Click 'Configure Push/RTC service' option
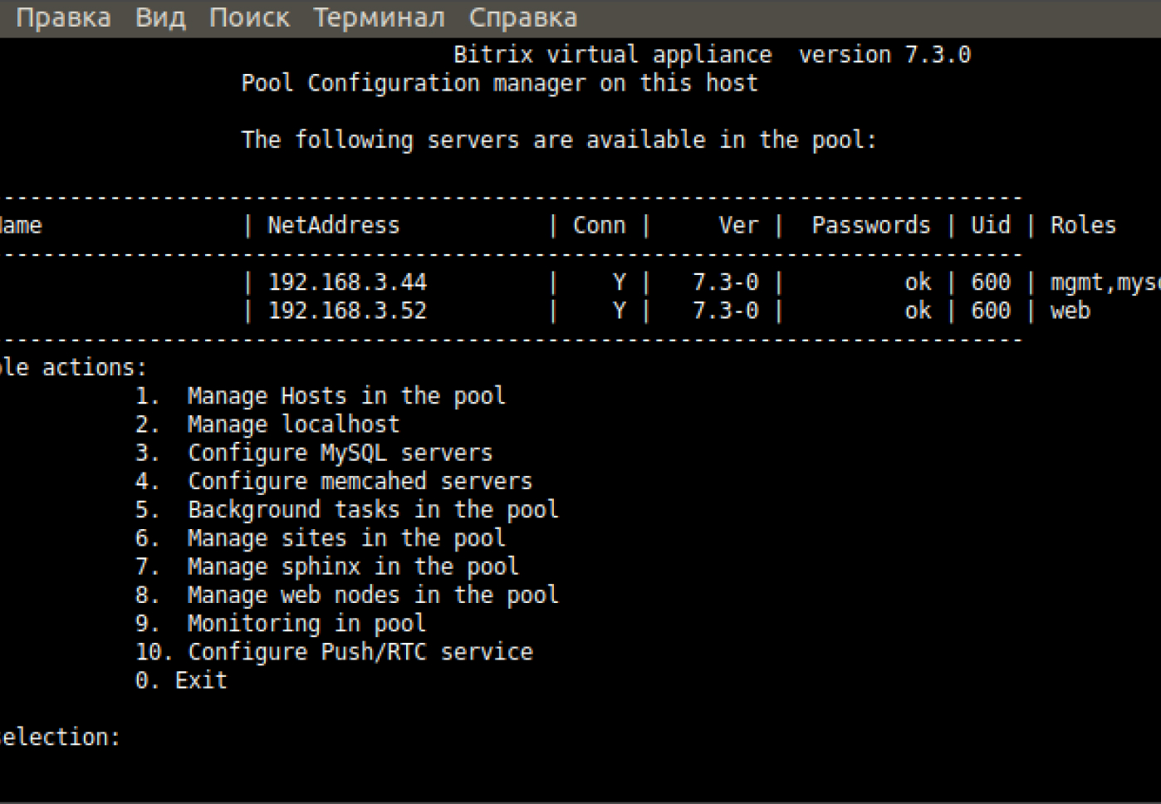Screen dimensions: 1161x804 click(x=360, y=652)
